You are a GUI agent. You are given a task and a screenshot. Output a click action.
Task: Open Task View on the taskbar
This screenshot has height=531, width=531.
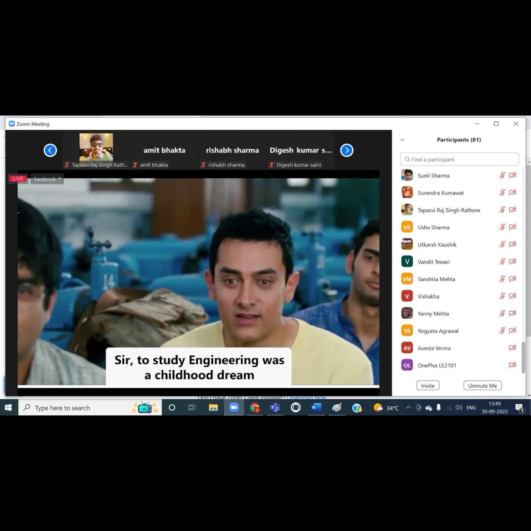(x=192, y=408)
